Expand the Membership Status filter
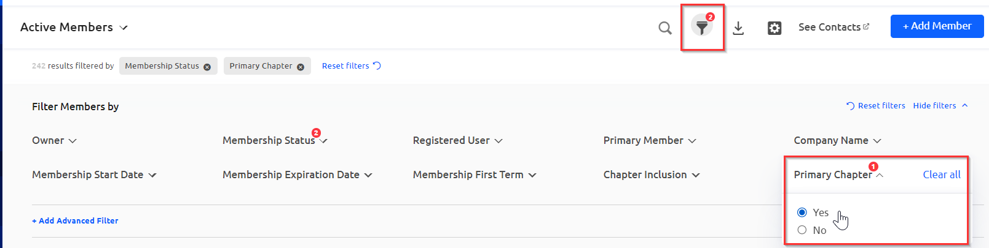This screenshot has height=248, width=989. 274,140
